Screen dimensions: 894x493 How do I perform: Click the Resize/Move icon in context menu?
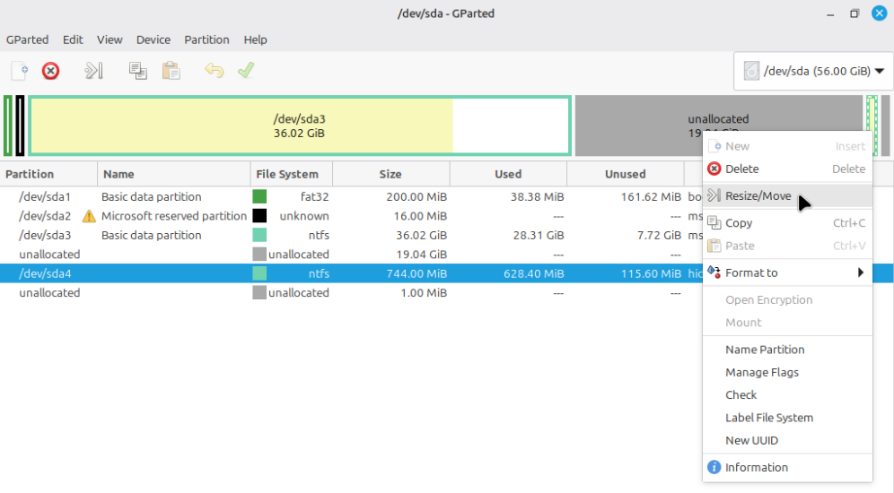[x=714, y=195]
